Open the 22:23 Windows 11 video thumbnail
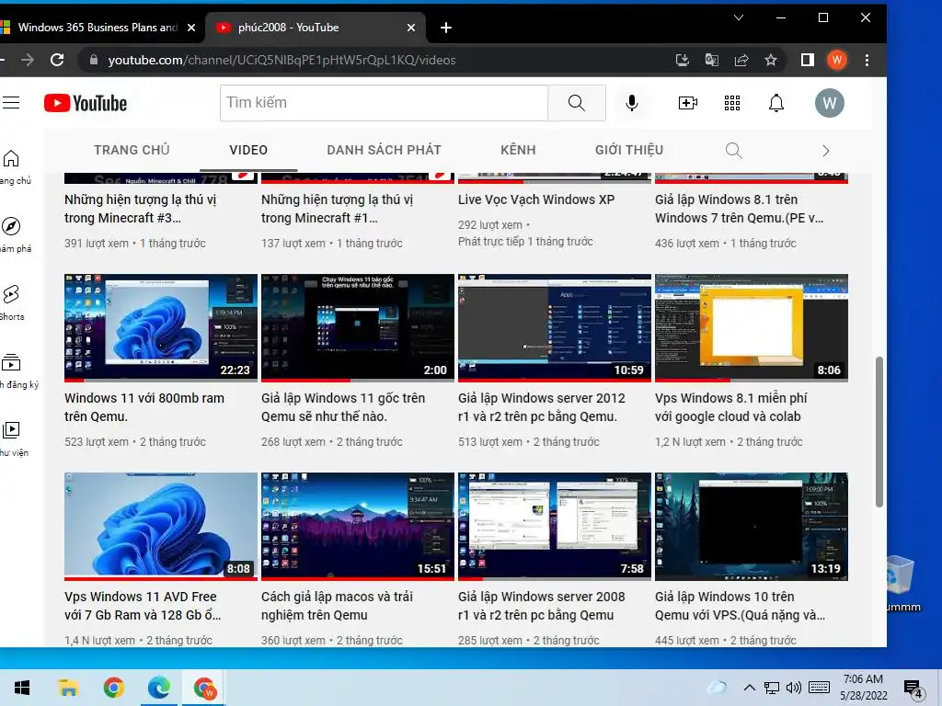This screenshot has height=706, width=942. pyautogui.click(x=160, y=327)
